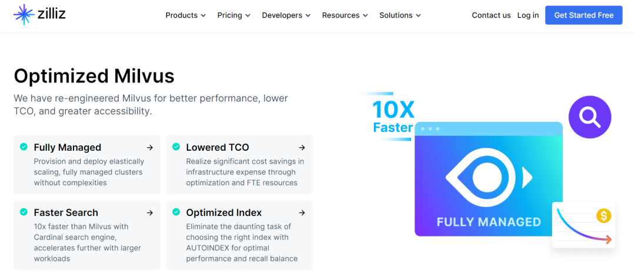Click the arrow on the Faster Search card

click(x=150, y=212)
